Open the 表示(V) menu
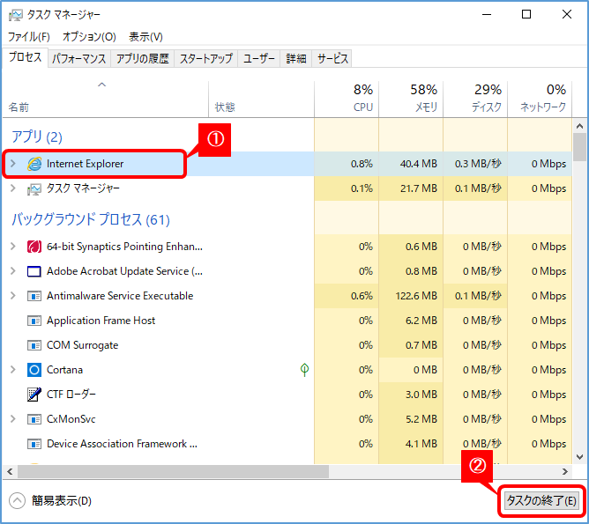This screenshot has height=524, width=589. 145,37
